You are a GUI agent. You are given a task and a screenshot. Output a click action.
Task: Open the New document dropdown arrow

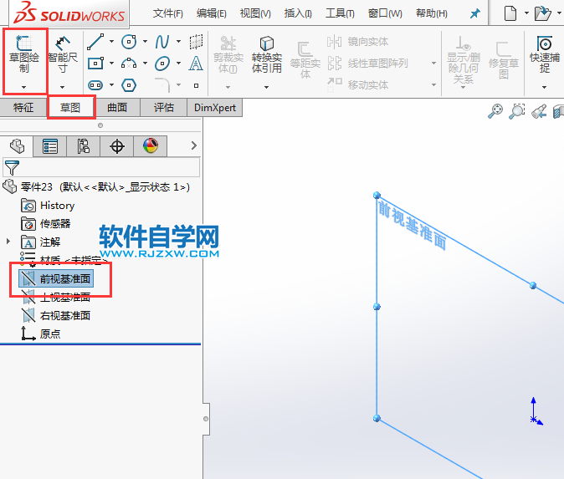coord(526,13)
